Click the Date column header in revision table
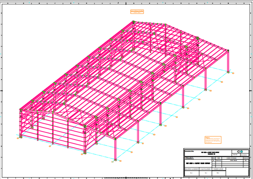Screen dimensions: 253x179 click(218, 158)
